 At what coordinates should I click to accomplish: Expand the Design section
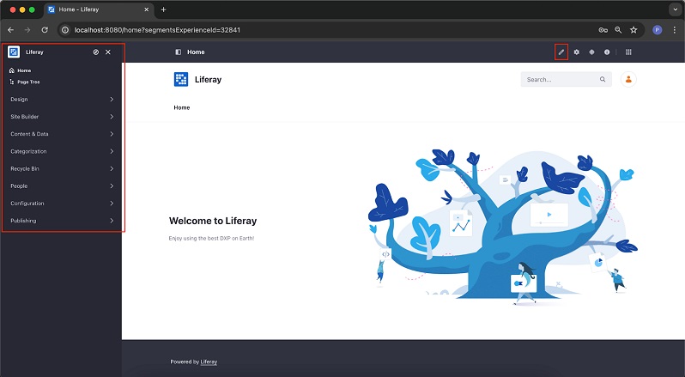tap(62, 100)
